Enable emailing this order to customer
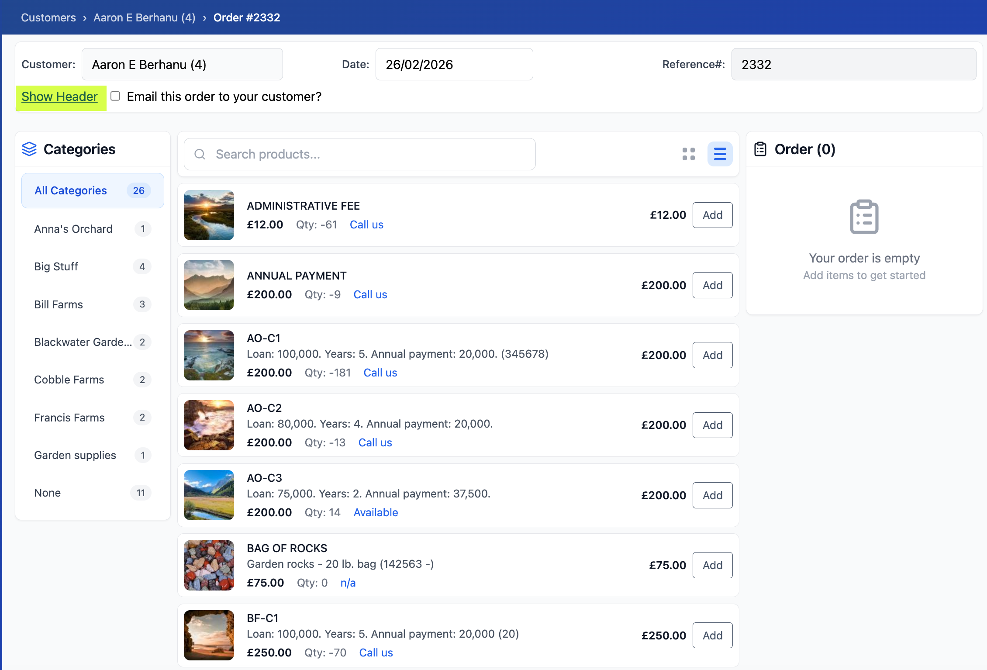 [115, 96]
